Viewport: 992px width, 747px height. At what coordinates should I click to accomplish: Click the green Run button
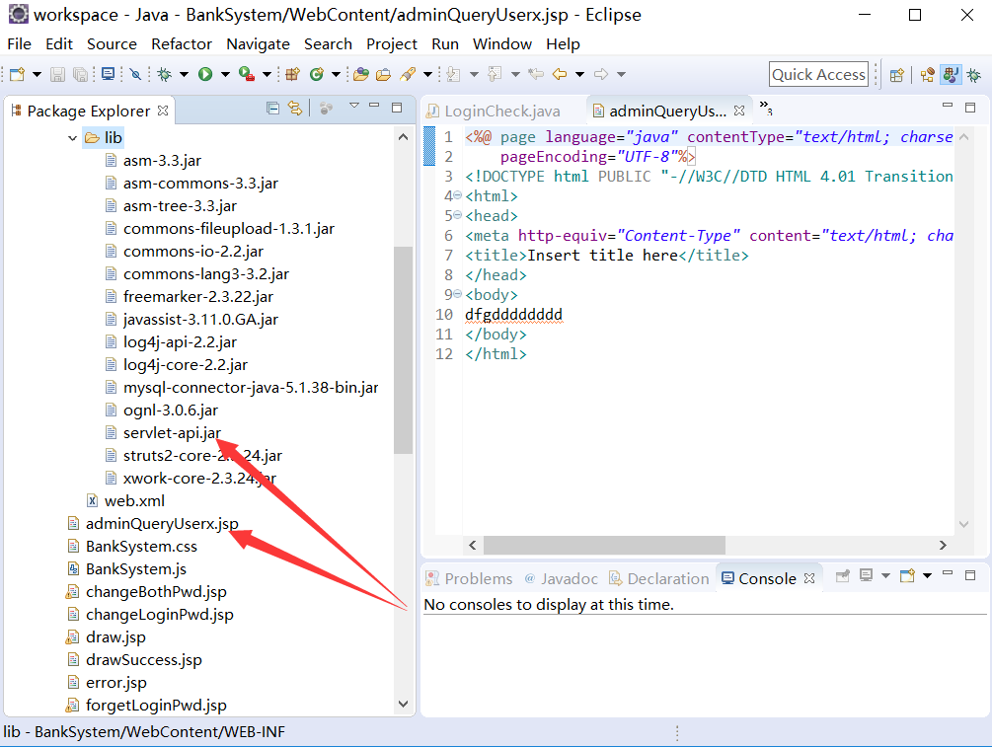[205, 75]
